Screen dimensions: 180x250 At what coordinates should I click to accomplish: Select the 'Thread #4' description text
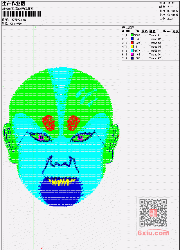155,47
